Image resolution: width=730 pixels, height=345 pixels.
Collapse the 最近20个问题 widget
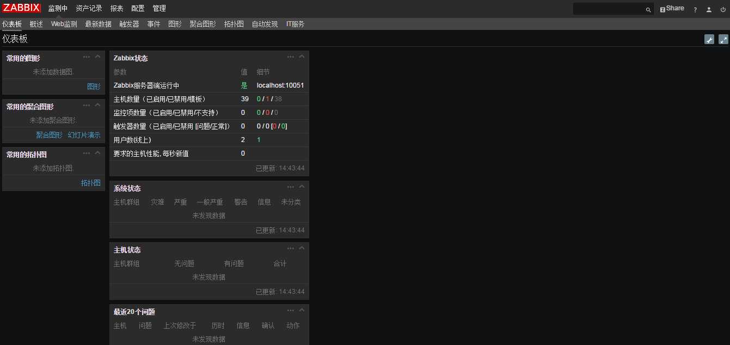tap(302, 310)
